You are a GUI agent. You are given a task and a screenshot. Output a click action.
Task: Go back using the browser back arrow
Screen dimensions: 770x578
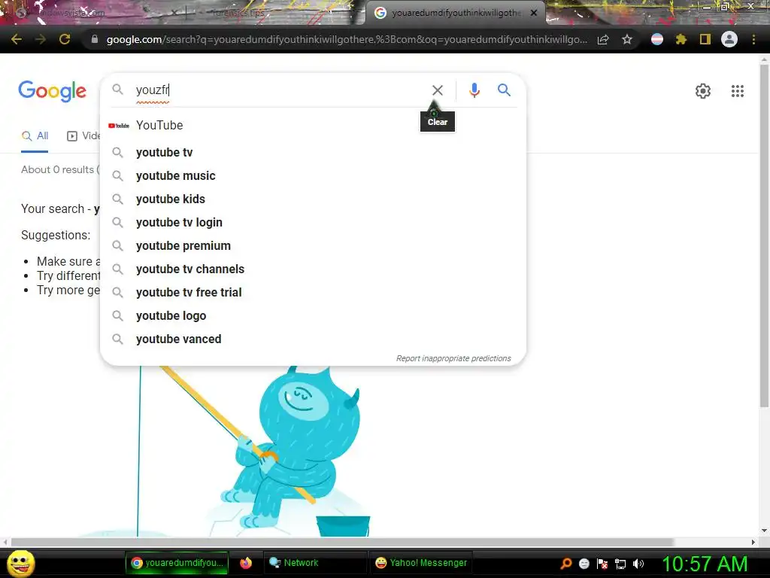pyautogui.click(x=17, y=39)
